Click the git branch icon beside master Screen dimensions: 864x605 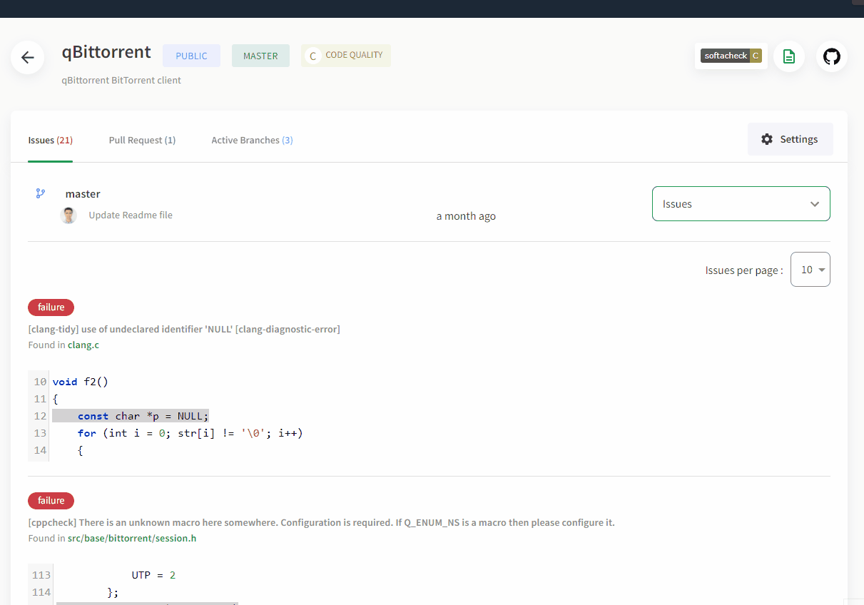(x=41, y=193)
